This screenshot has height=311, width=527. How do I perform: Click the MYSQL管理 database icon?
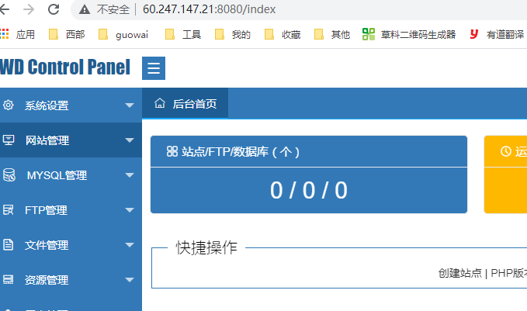9,175
